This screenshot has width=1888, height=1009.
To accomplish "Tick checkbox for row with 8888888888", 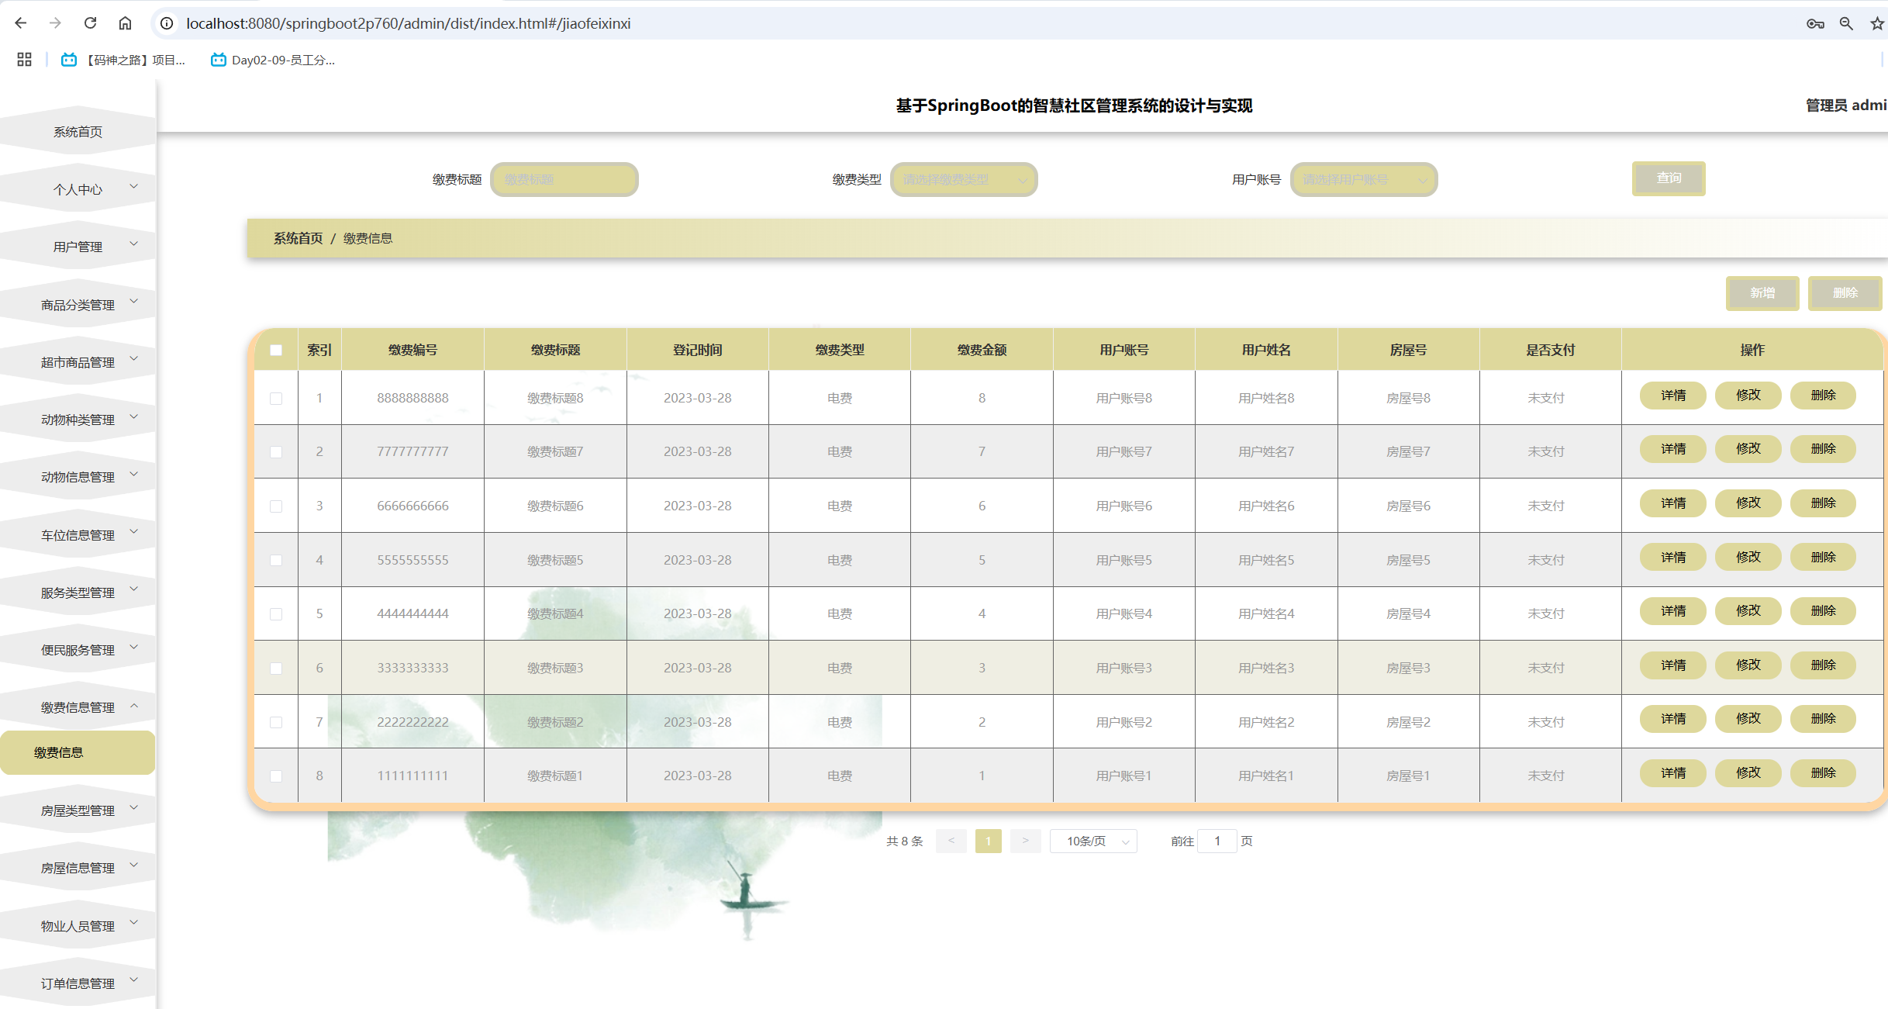I will [x=276, y=398].
